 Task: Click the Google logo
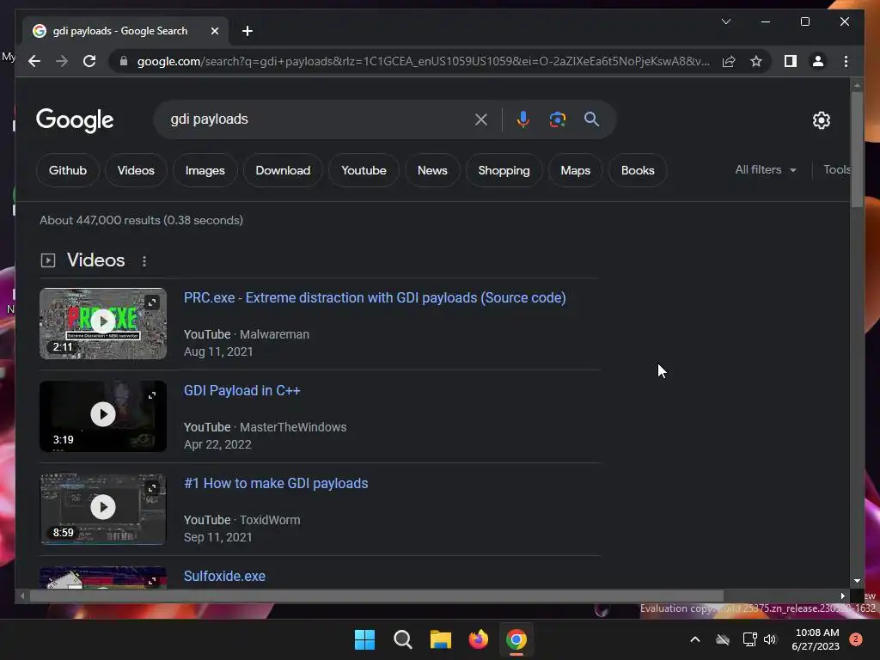[75, 120]
